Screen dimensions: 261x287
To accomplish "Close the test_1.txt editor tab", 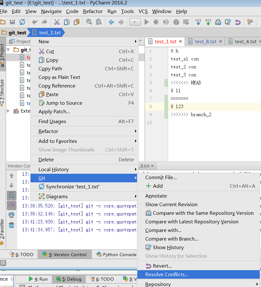I will click(x=181, y=41).
